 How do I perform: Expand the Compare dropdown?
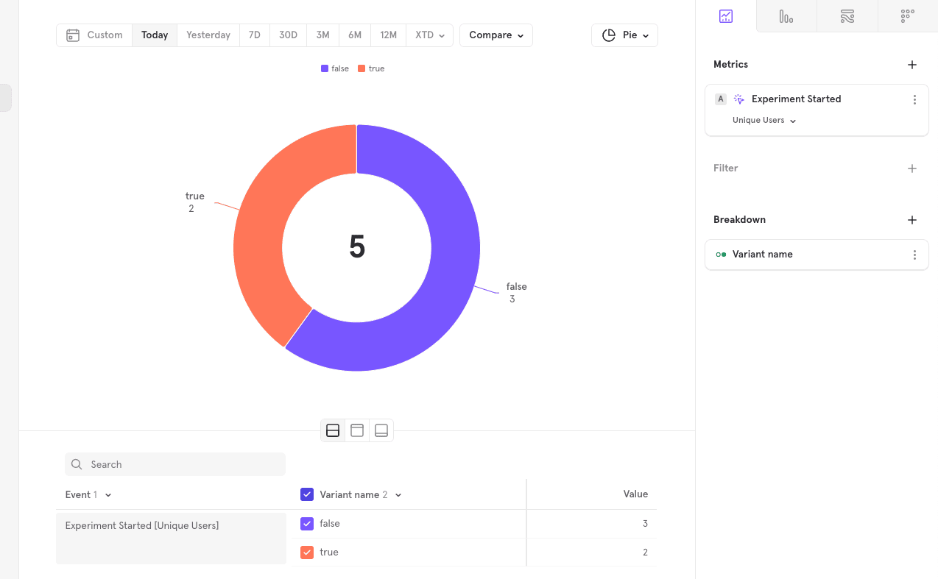point(496,35)
